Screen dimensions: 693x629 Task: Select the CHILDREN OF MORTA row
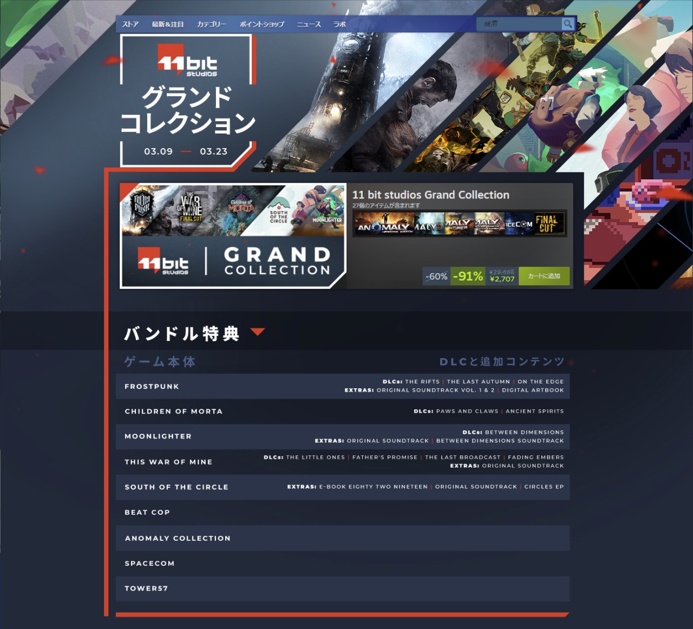click(343, 411)
